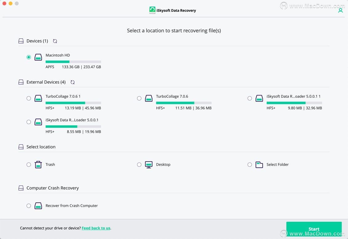348x239 pixels.
Task: Click the Start button
Action: [x=314, y=229]
